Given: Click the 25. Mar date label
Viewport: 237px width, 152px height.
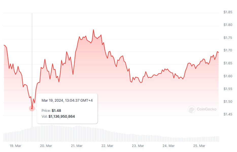Looking at the screenshot, I should coord(199,146).
